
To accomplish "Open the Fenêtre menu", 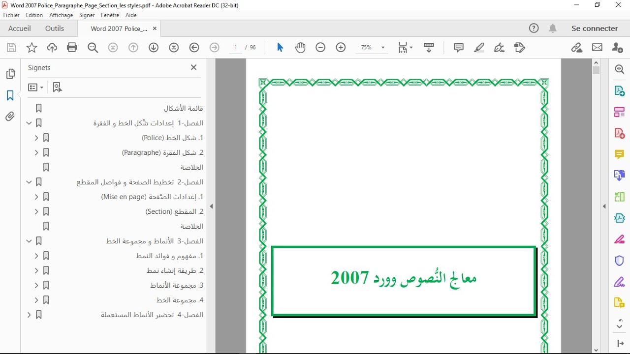I will pos(110,15).
